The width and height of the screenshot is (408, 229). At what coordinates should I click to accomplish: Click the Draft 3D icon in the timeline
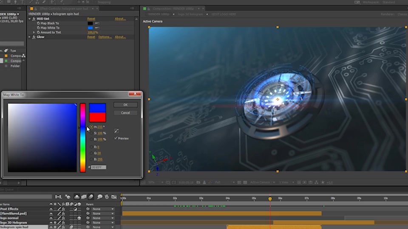pos(68,197)
